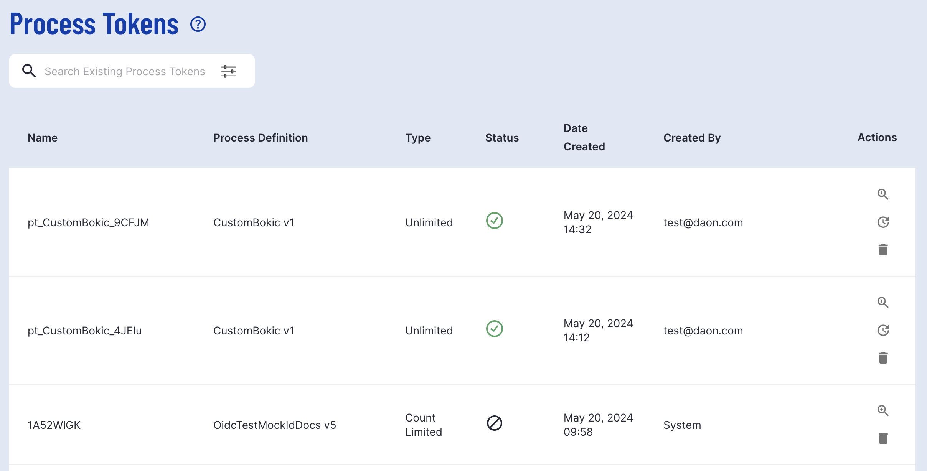Click the Type column header
927x471 pixels.
418,138
